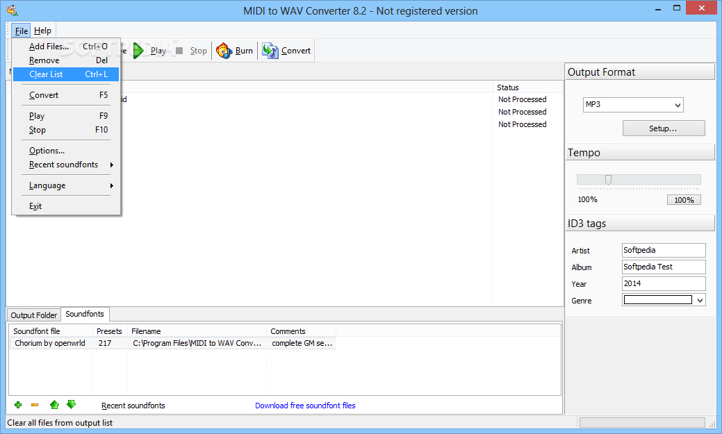Click the Status column header

[527, 87]
